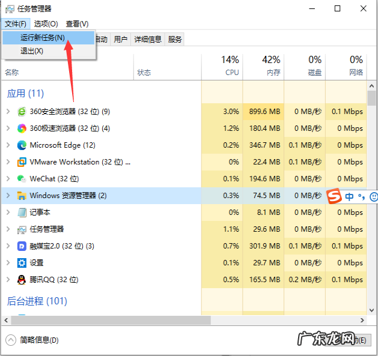Click the 记事本 notepad icon
Viewport: 378px width, 356px height.
(x=22, y=213)
